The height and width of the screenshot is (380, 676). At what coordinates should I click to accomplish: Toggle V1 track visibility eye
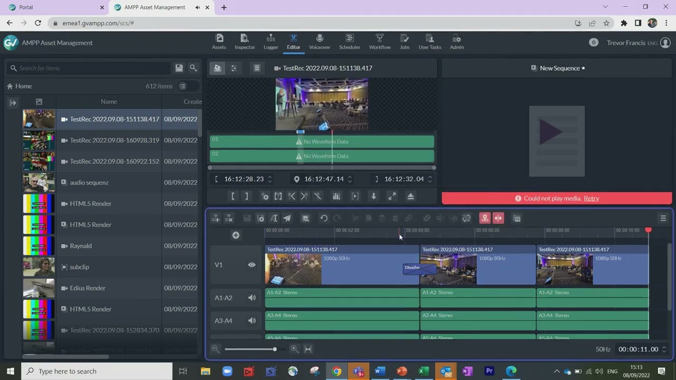252,265
